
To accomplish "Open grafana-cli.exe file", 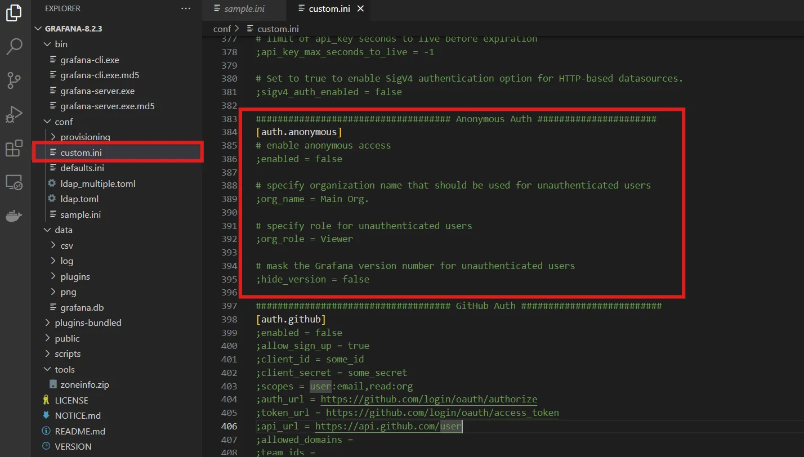I will pos(90,60).
